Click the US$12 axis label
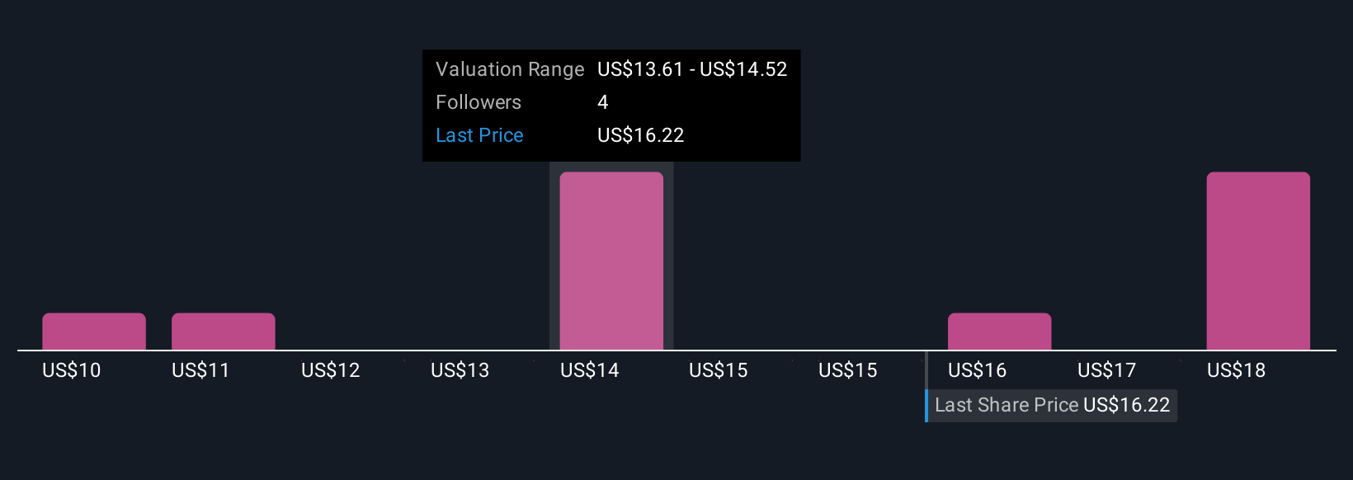 click(x=331, y=370)
